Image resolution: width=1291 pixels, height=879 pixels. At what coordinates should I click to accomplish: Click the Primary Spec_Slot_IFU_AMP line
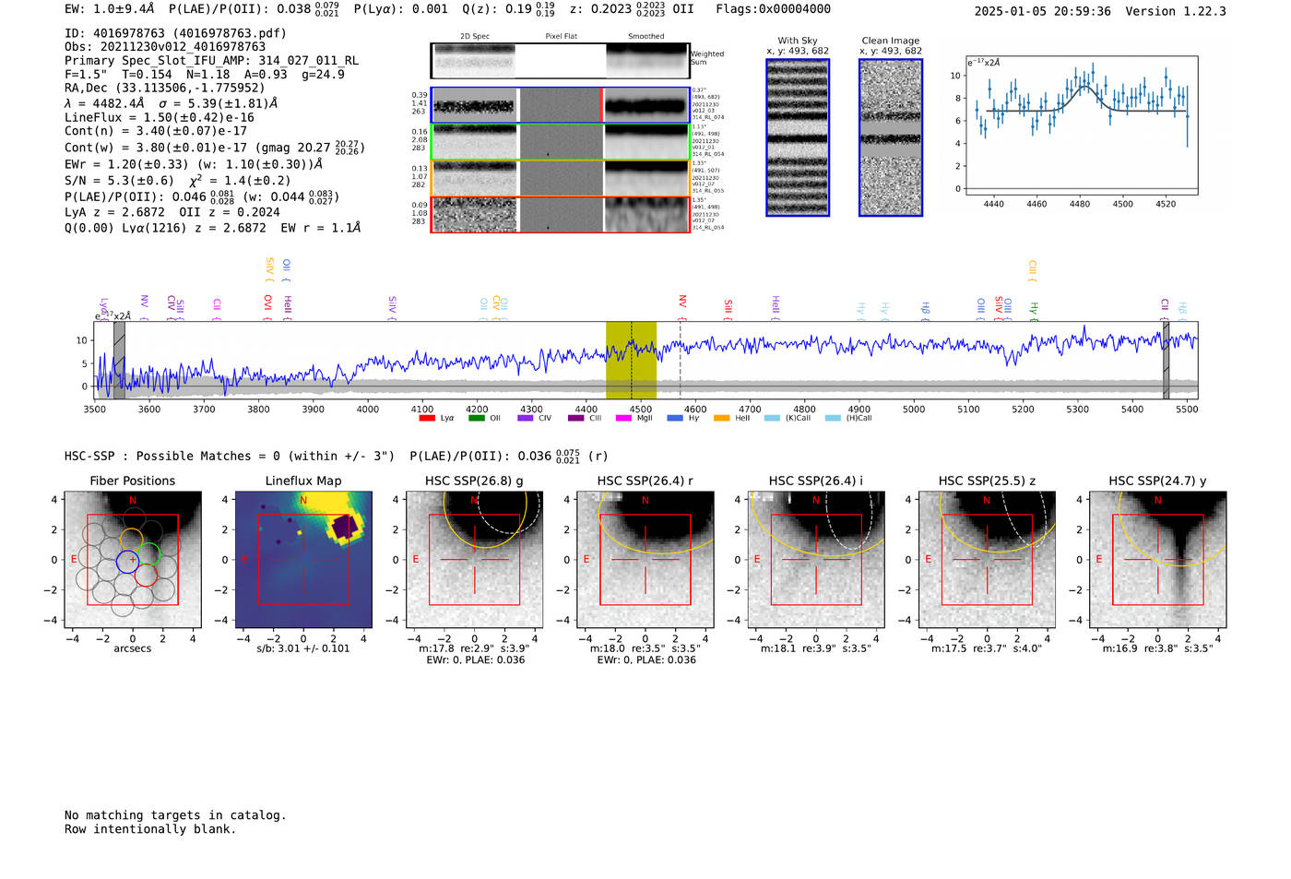coord(212,61)
